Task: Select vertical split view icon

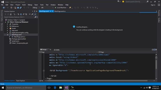Action: click(153, 49)
